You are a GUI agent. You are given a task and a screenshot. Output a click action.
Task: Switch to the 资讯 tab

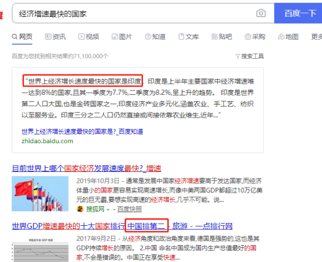click(x=55, y=37)
